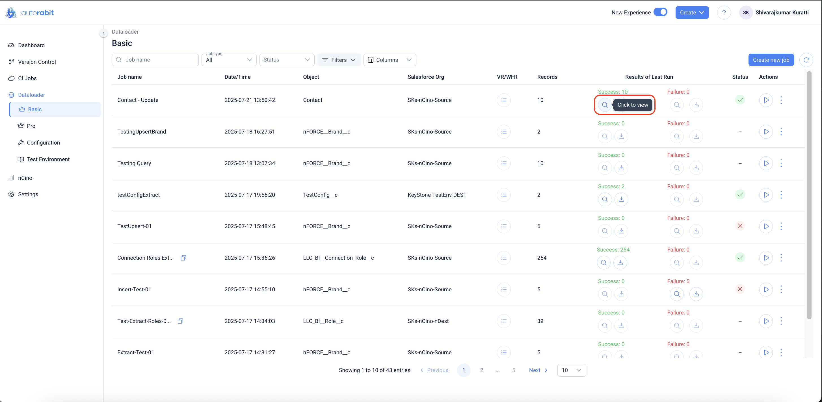Screen dimensions: 822x402
Task: View success results for testConfigExtract
Action: tap(604, 199)
